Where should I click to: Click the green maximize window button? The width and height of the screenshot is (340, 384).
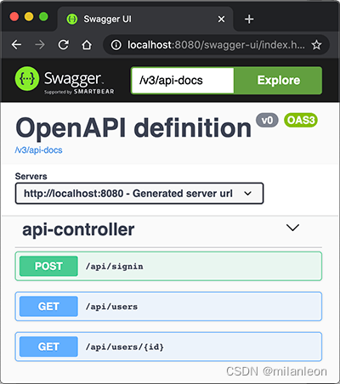43,17
